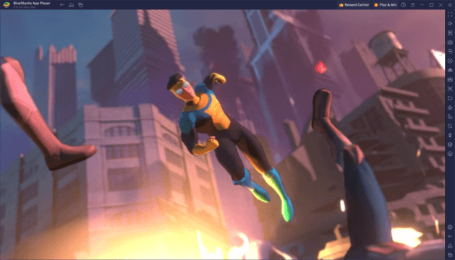Open the recent apps tabs icon
The width and height of the screenshot is (455, 260).
81,5
